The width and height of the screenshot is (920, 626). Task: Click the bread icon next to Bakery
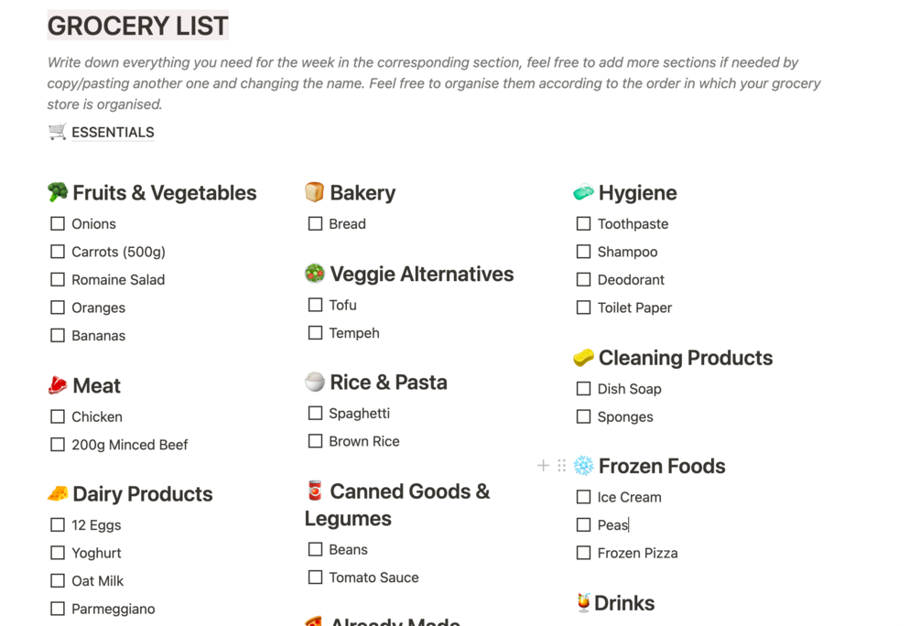(315, 192)
